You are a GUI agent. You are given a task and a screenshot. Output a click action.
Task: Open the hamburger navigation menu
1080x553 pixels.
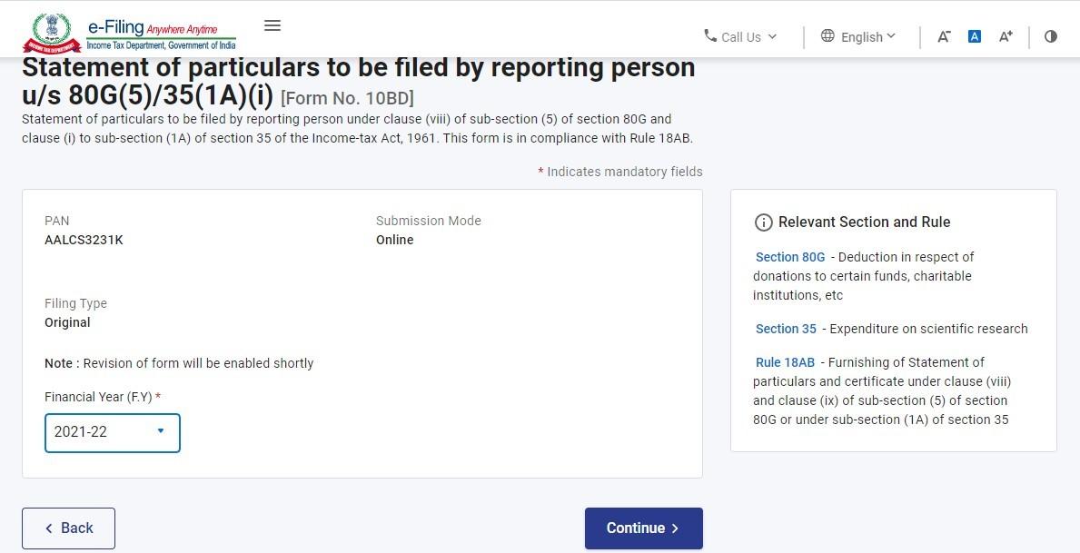click(x=272, y=25)
